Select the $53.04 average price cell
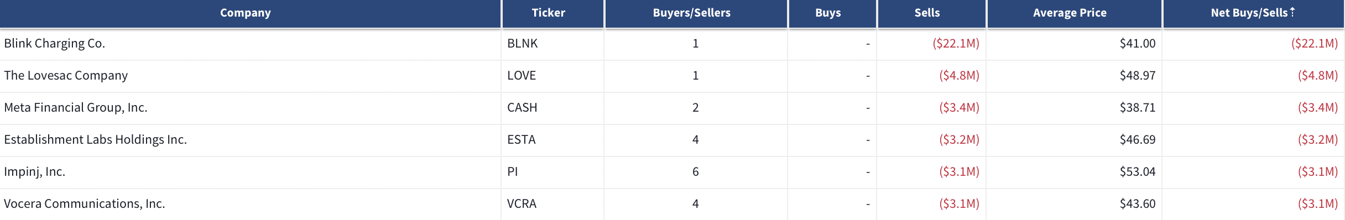The height and width of the screenshot is (220, 1345). pos(1138,171)
